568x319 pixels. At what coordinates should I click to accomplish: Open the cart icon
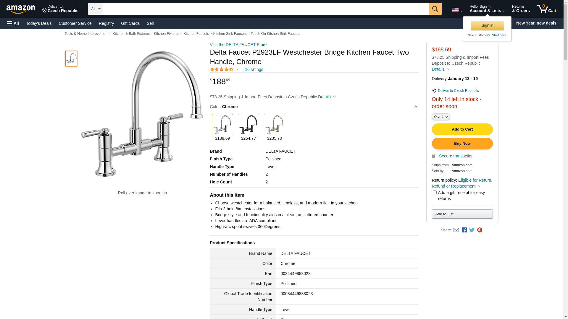point(546,9)
